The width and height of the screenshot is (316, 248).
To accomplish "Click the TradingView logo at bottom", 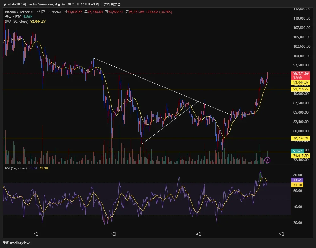I will point(16,243).
